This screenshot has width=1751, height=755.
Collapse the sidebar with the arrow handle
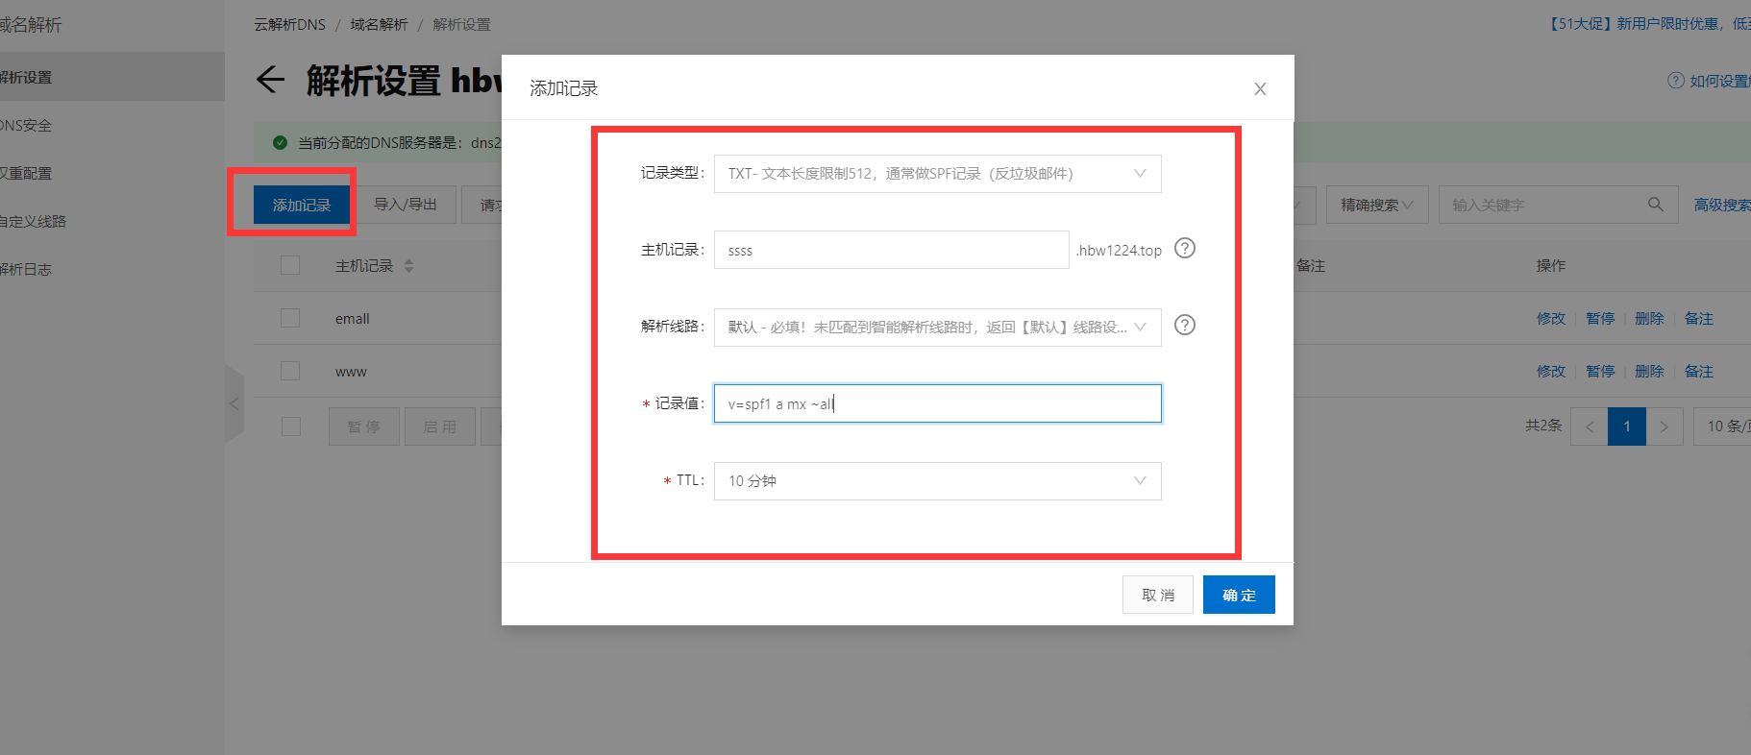pos(234,403)
